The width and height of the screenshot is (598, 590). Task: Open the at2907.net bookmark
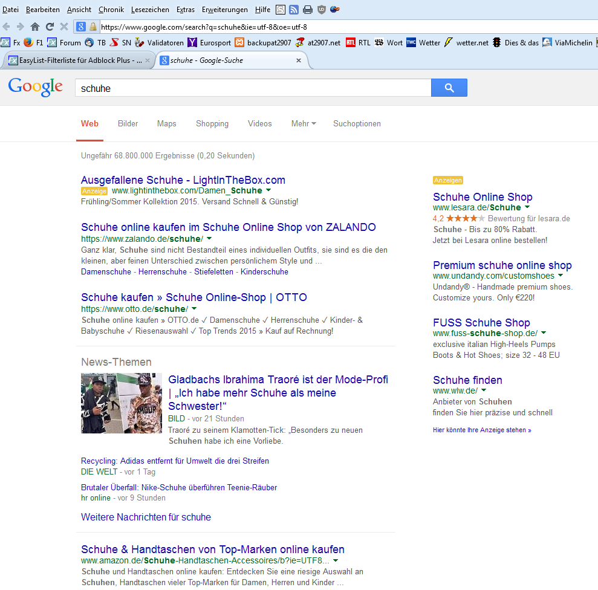pos(318,43)
